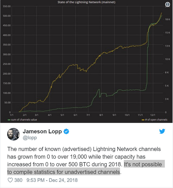173x188 pixels.
Task: Toggle 'sum of channels value' legend series
Action: point(24,120)
